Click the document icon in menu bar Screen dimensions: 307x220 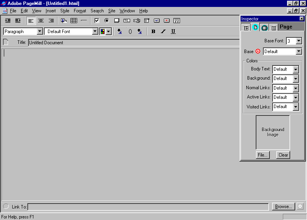coord(5,11)
